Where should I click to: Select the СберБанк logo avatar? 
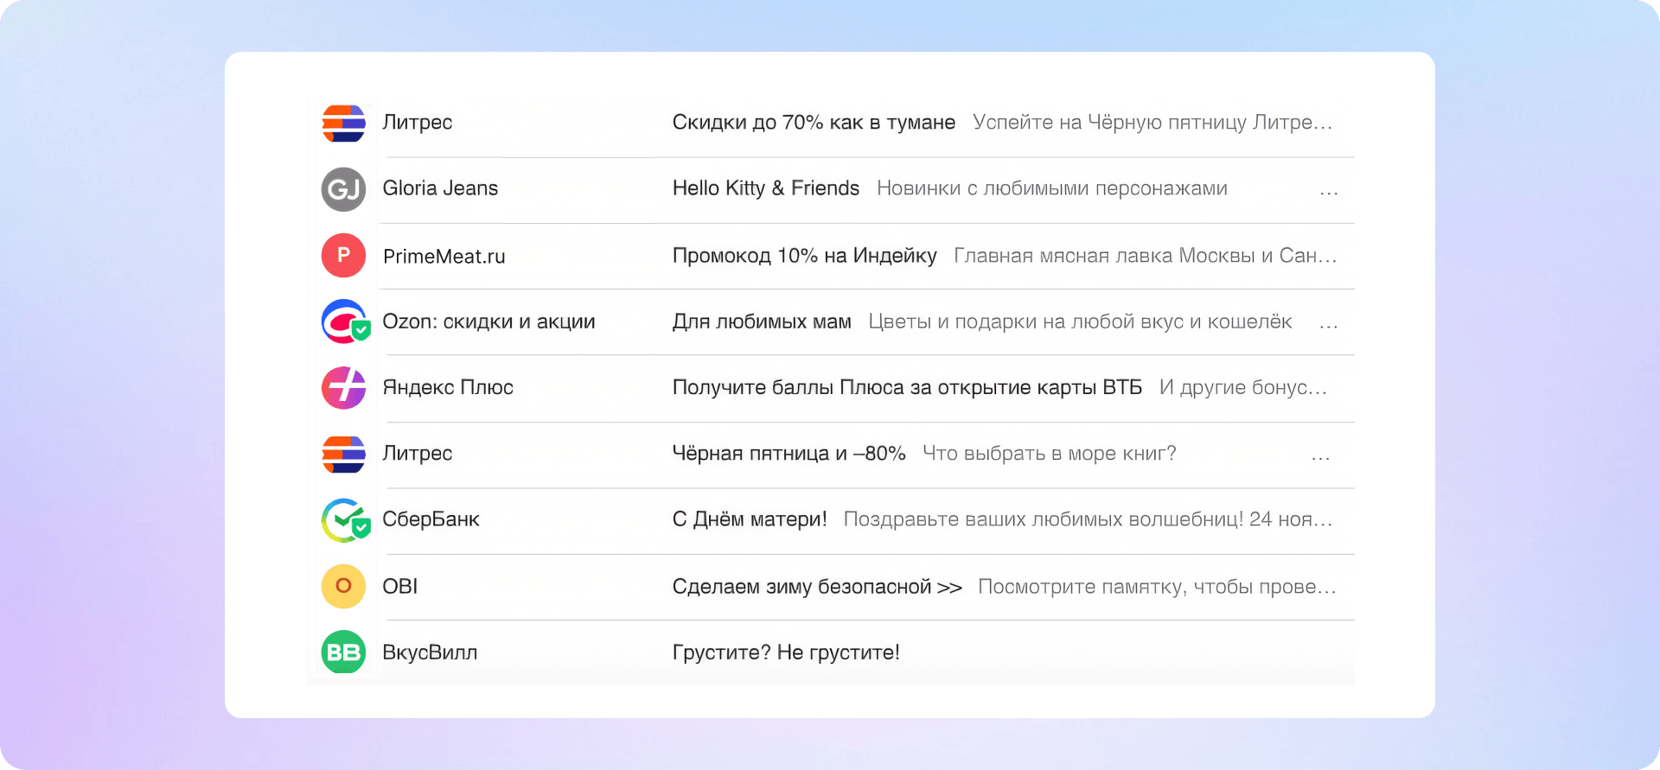tap(343, 520)
